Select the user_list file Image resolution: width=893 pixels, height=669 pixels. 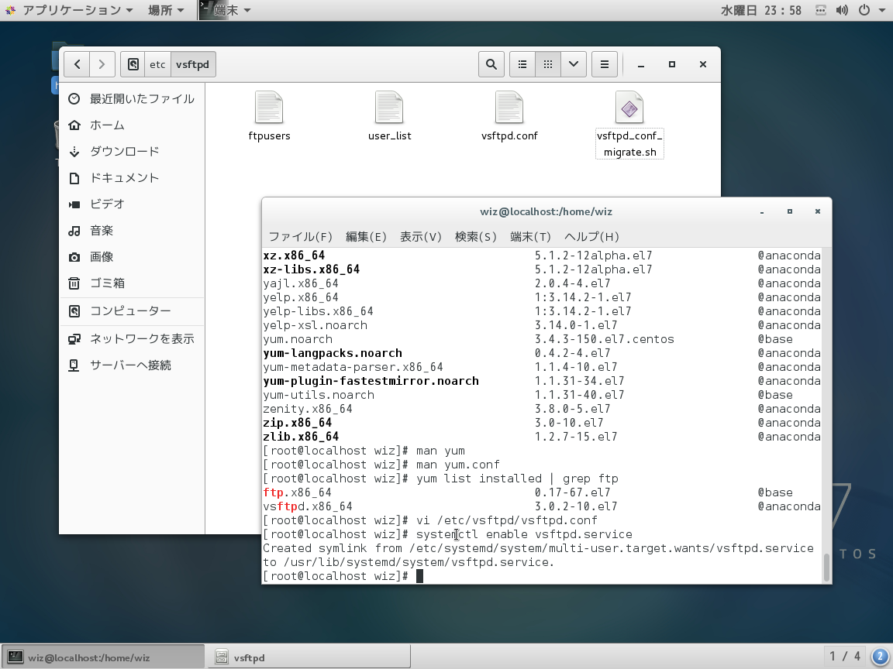tap(390, 116)
